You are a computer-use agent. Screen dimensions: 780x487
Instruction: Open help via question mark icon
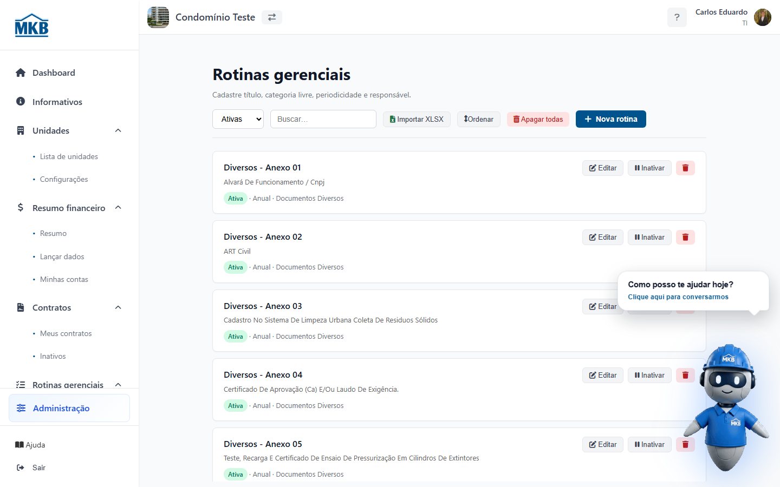[x=677, y=17]
